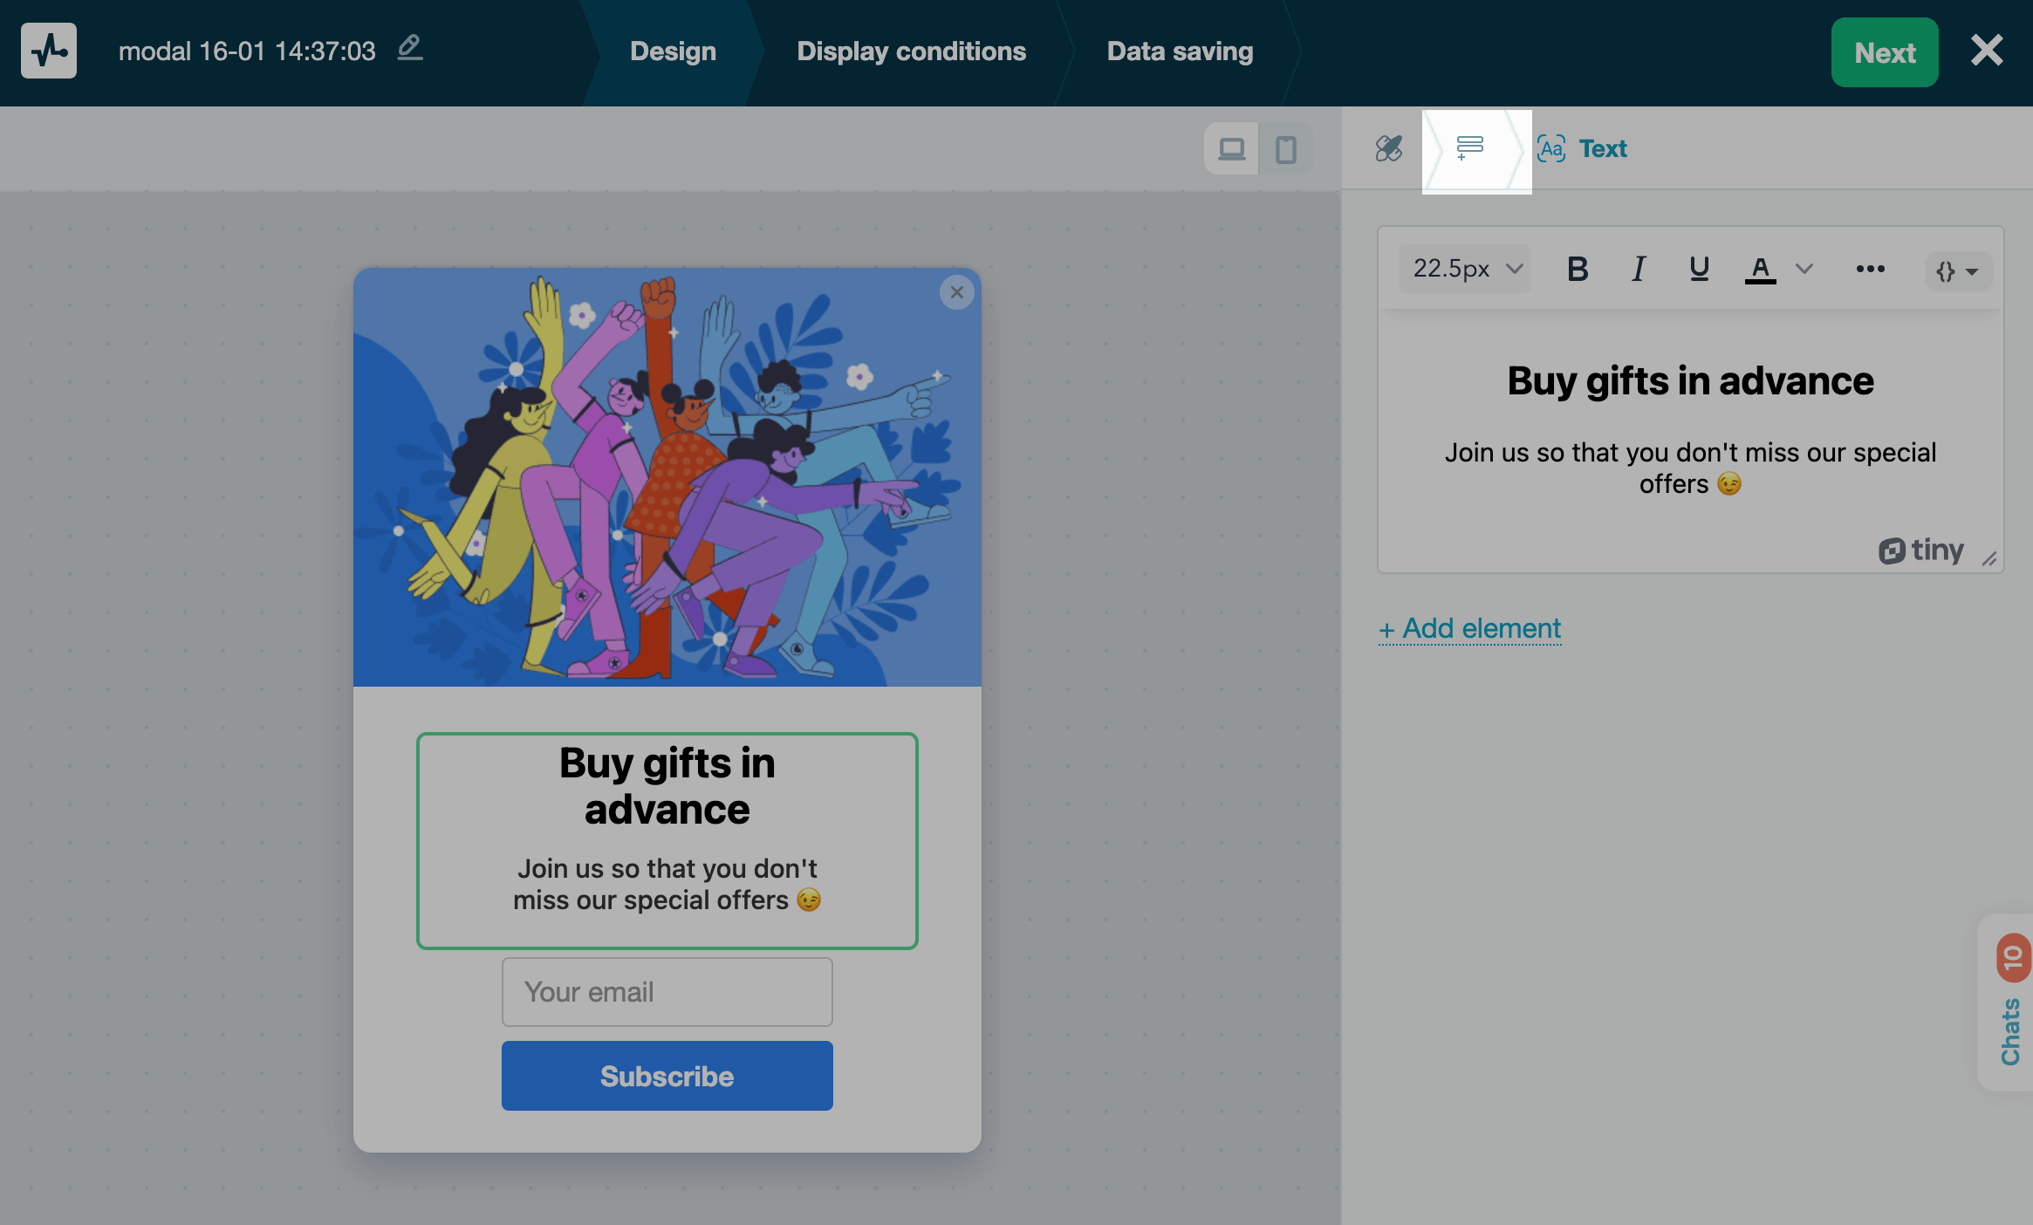
Task: Close the popup preview with X
Action: click(x=956, y=292)
